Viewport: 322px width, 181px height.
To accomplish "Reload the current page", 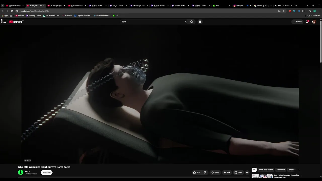I will (12, 11).
